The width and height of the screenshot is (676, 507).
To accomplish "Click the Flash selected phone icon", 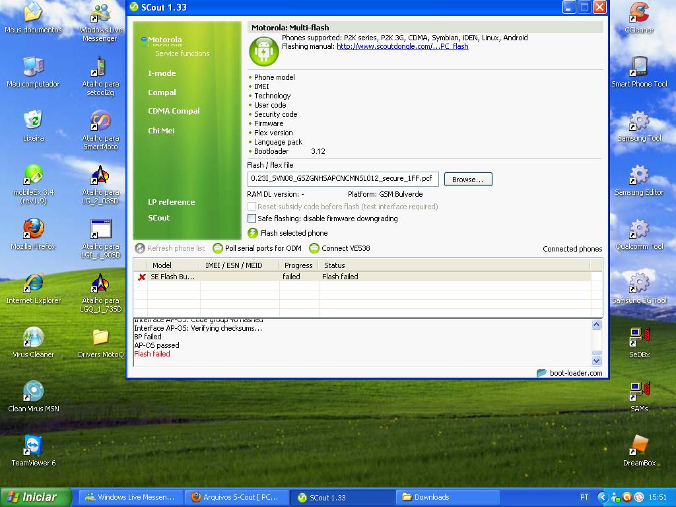I will point(253,233).
